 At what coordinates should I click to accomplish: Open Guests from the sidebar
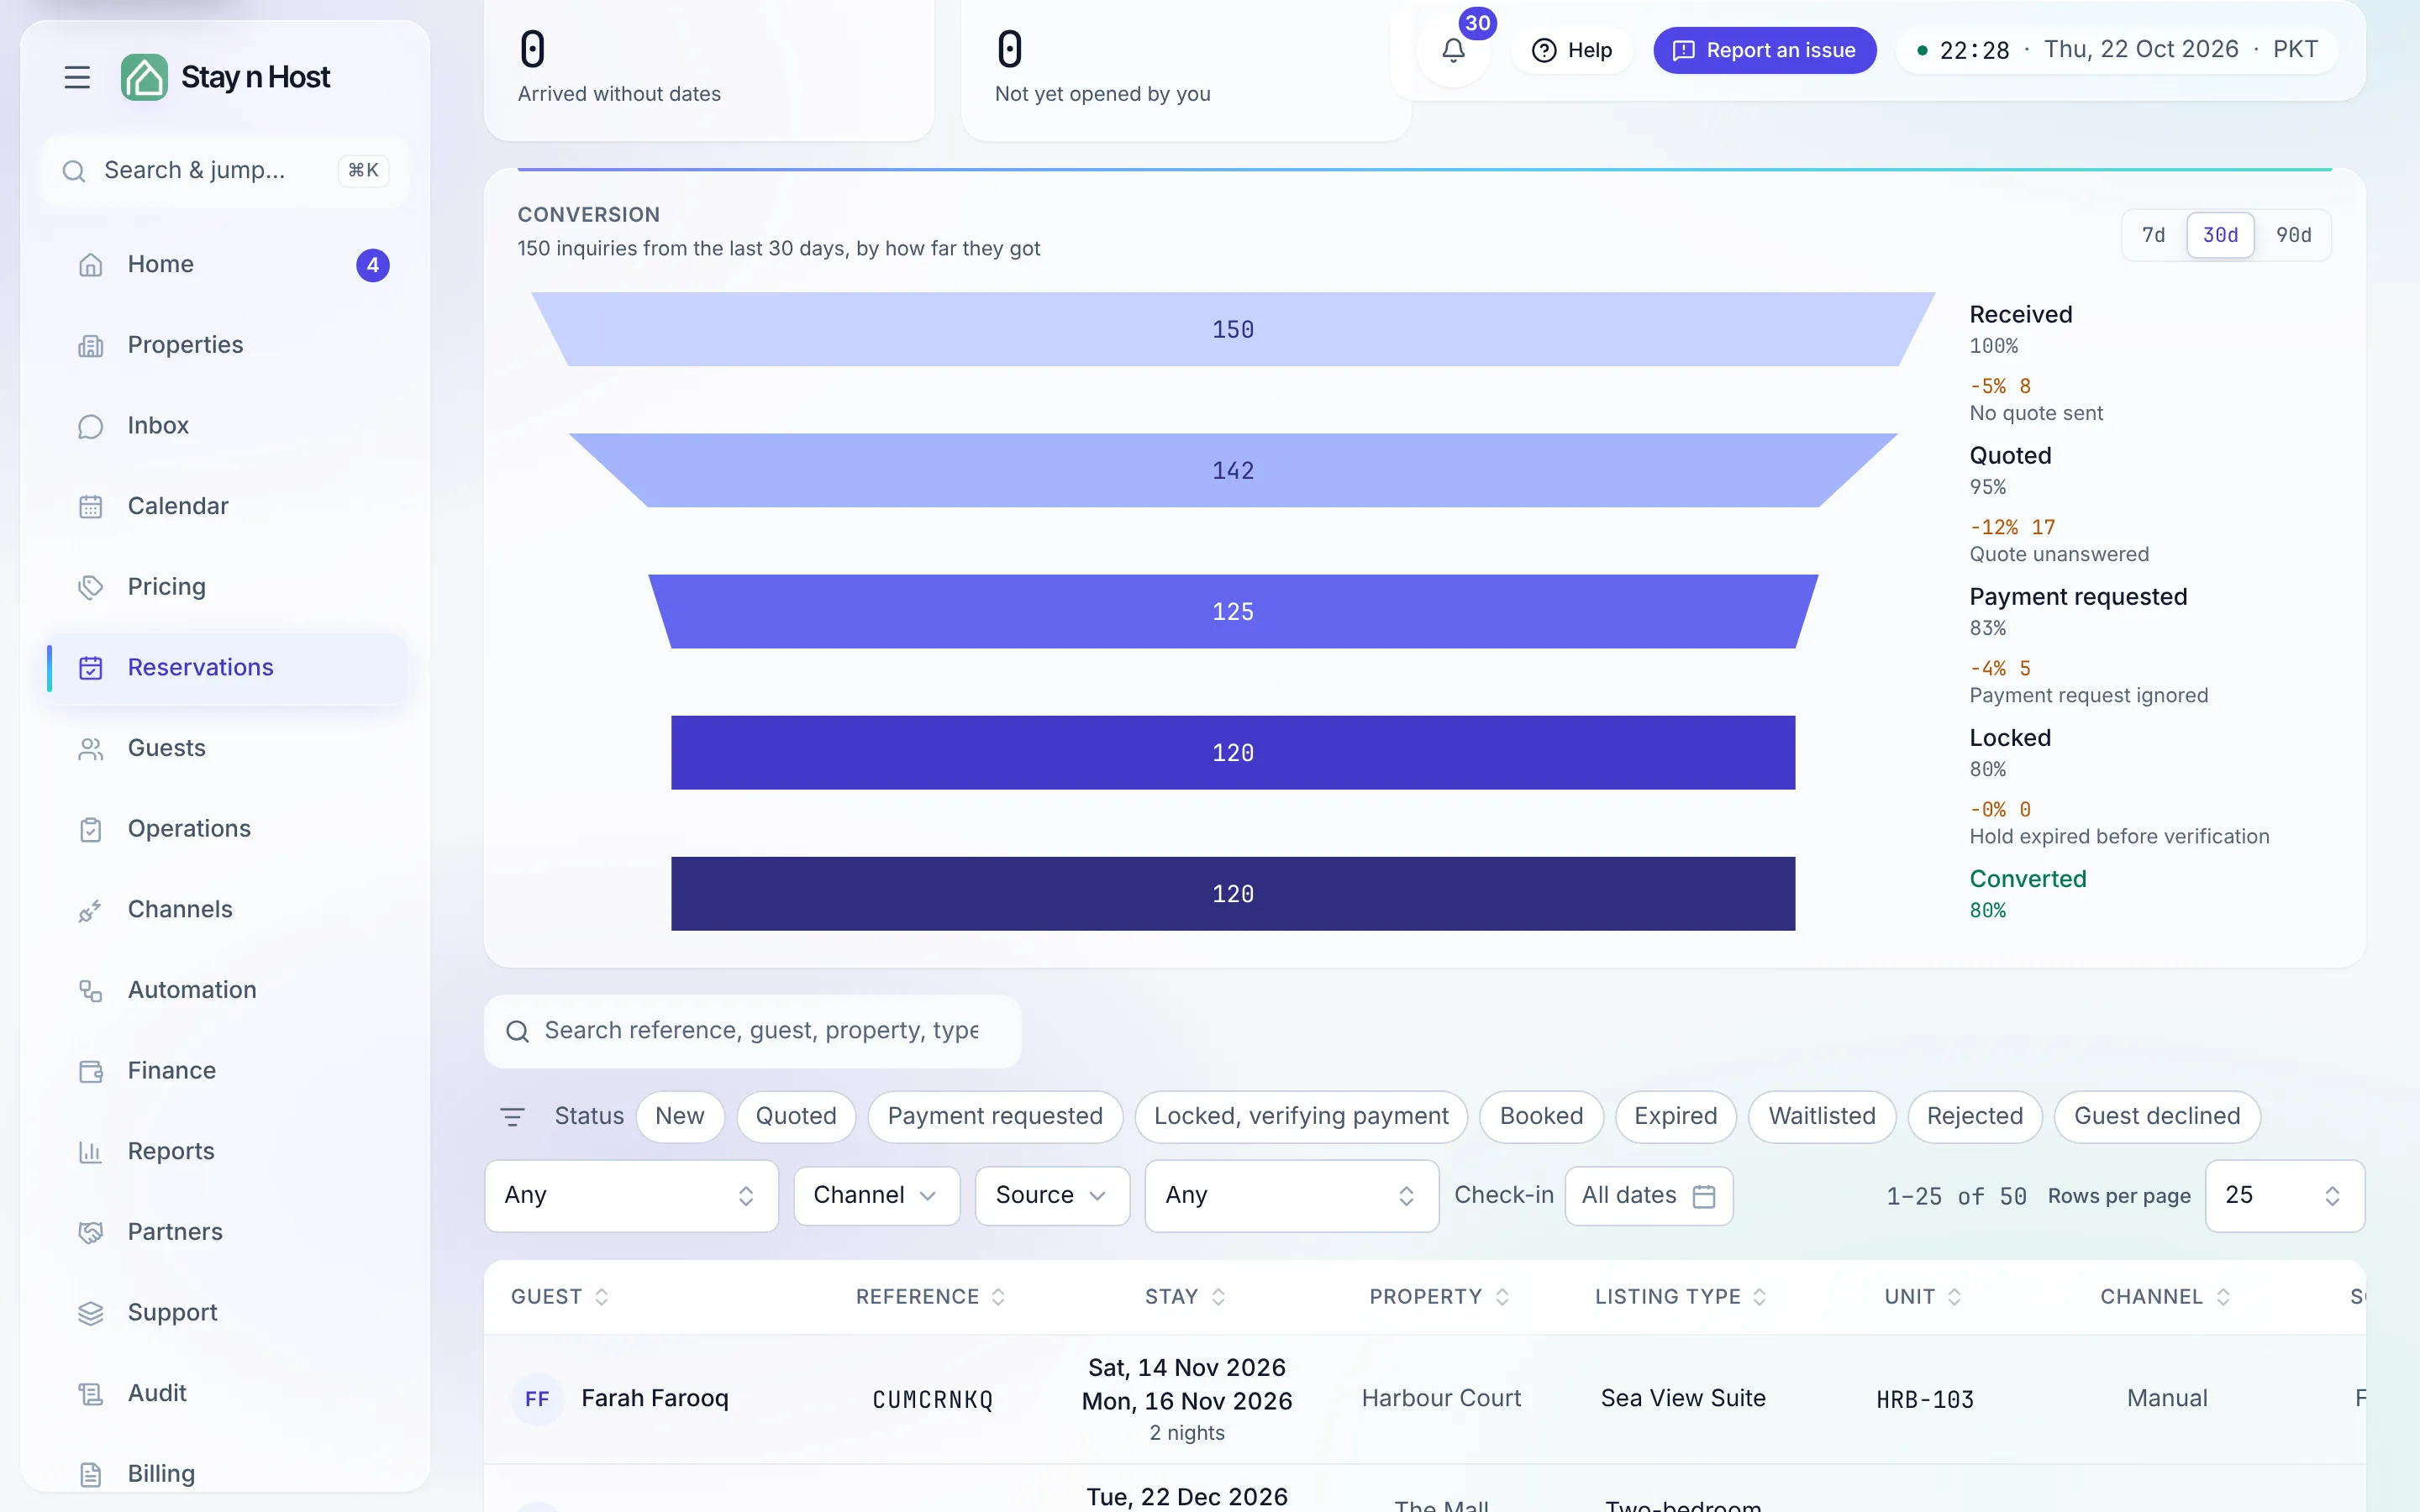click(227, 749)
